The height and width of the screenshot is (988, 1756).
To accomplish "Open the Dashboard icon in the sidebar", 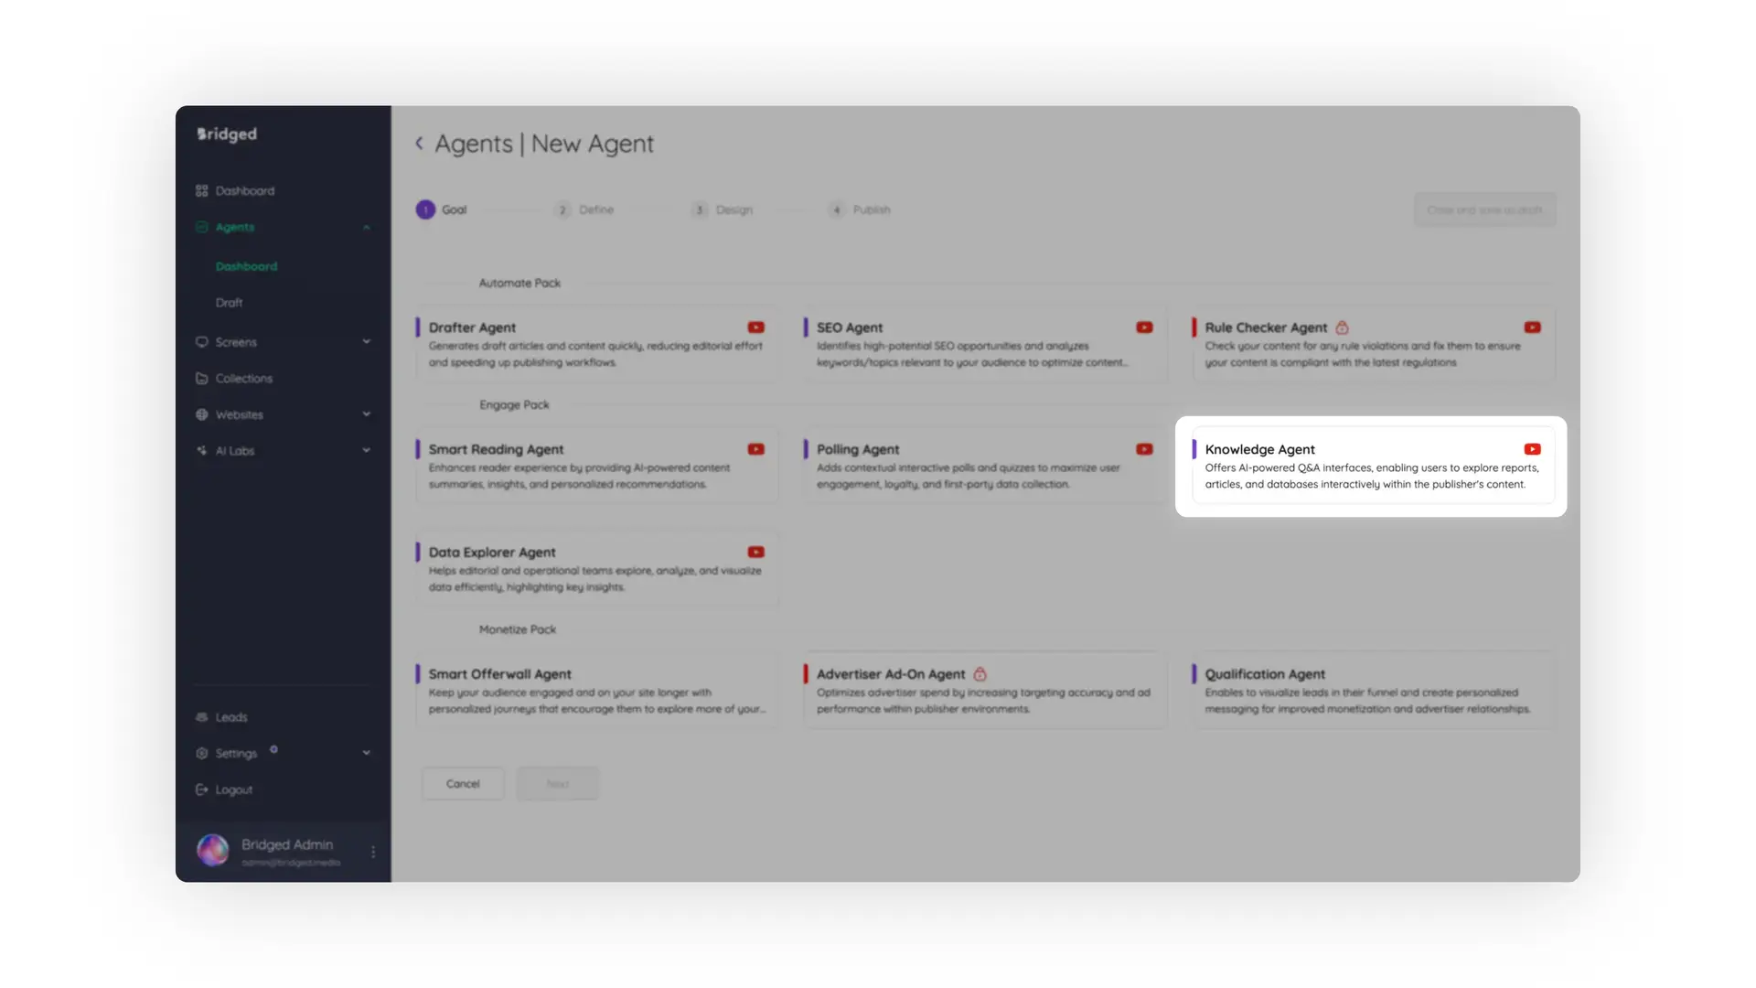I will tap(202, 190).
